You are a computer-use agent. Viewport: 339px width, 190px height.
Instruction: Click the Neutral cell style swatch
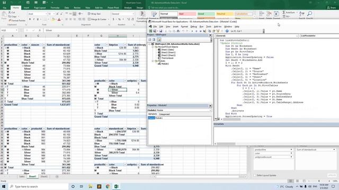pyautogui.click(x=225, y=14)
